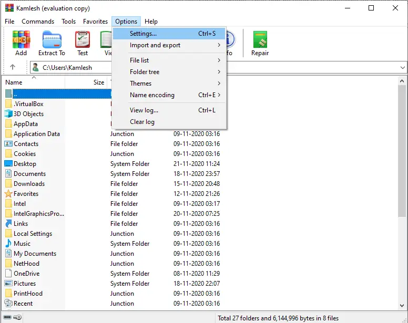Click the WinRAR icon in the title bar

click(9, 8)
